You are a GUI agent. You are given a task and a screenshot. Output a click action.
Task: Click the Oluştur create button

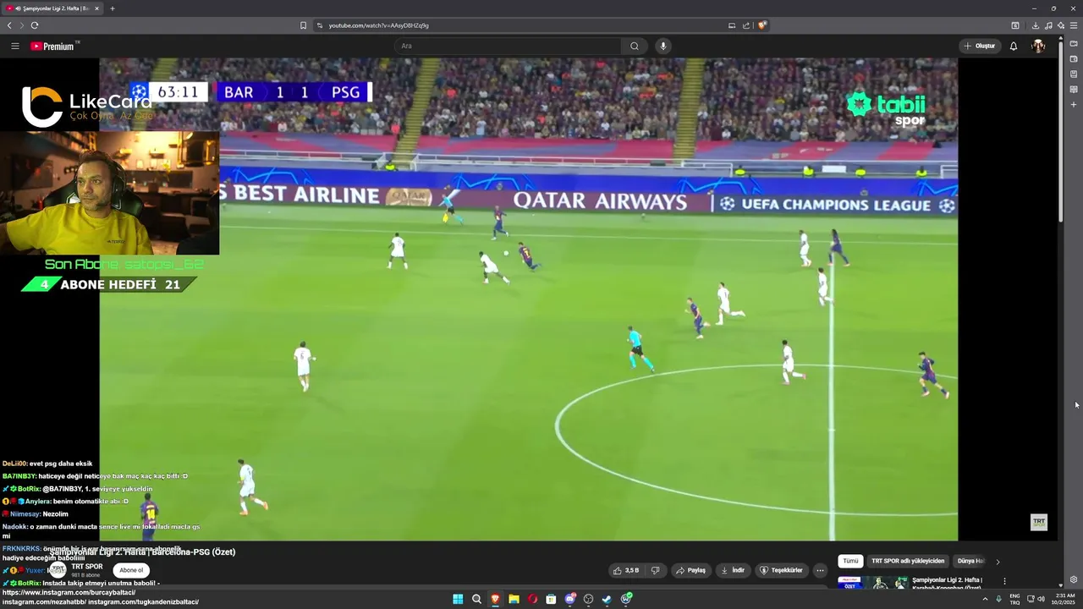980,46
